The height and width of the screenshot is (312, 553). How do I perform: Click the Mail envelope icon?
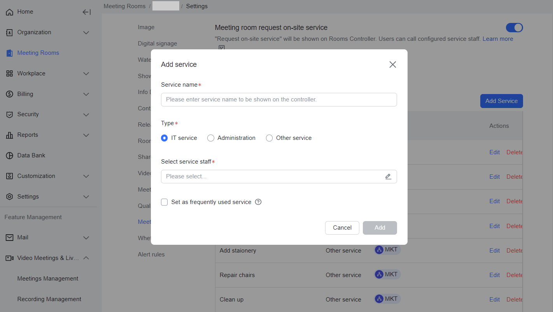click(10, 237)
